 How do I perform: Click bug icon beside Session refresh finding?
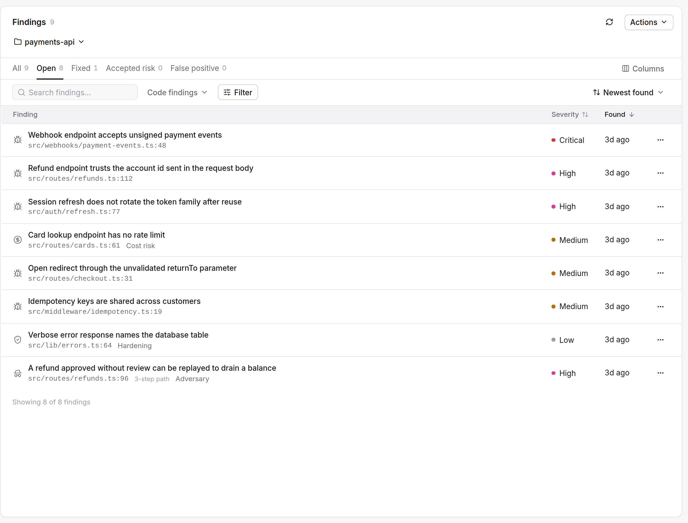coord(18,206)
